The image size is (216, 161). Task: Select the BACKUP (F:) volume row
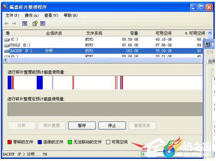[103, 51]
